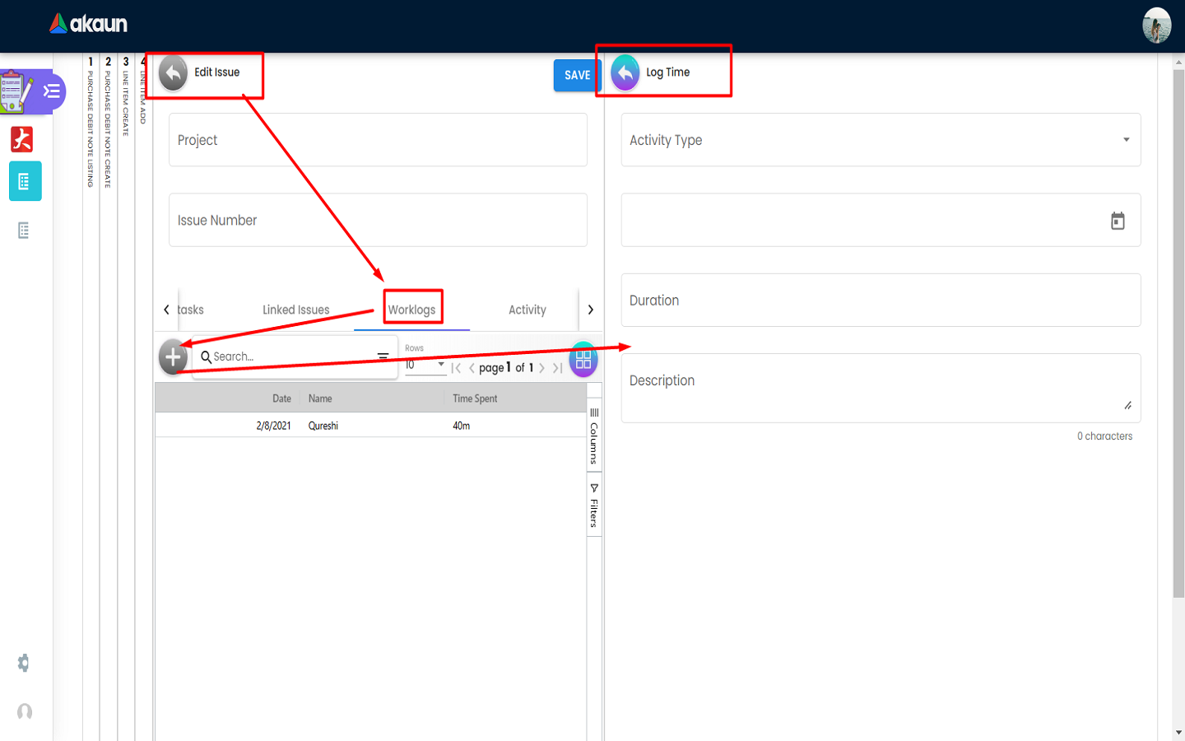Open the user profile avatar
Screen dimensions: 1185x741
pos(1156,26)
